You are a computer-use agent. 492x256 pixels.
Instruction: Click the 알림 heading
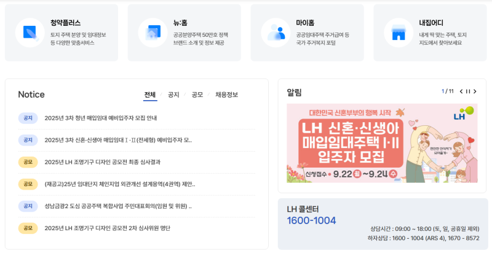click(x=295, y=93)
